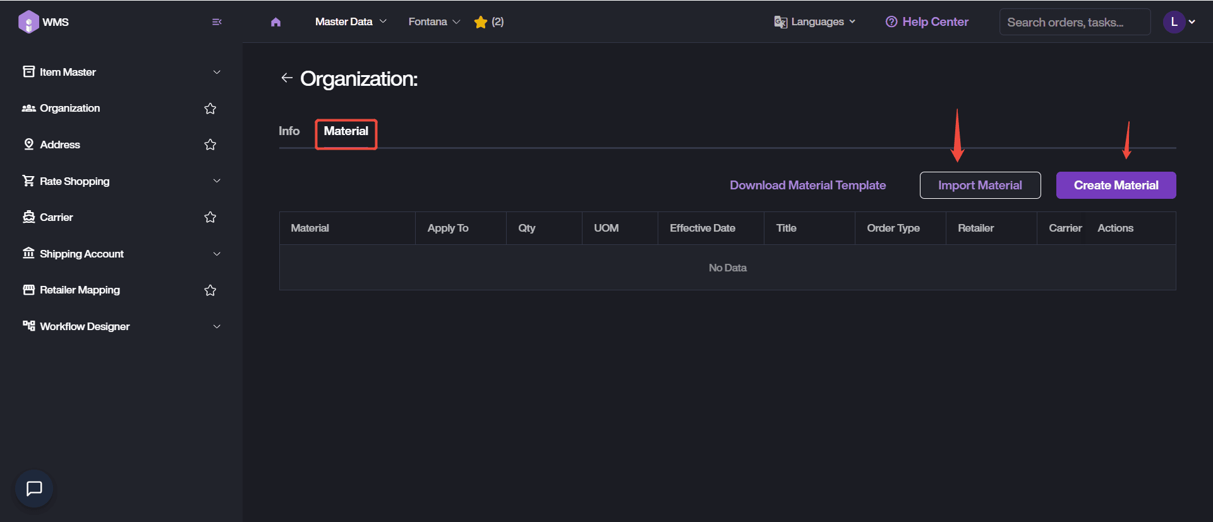Go back using the arrow beside Organization
The height and width of the screenshot is (522, 1213).
tap(287, 78)
